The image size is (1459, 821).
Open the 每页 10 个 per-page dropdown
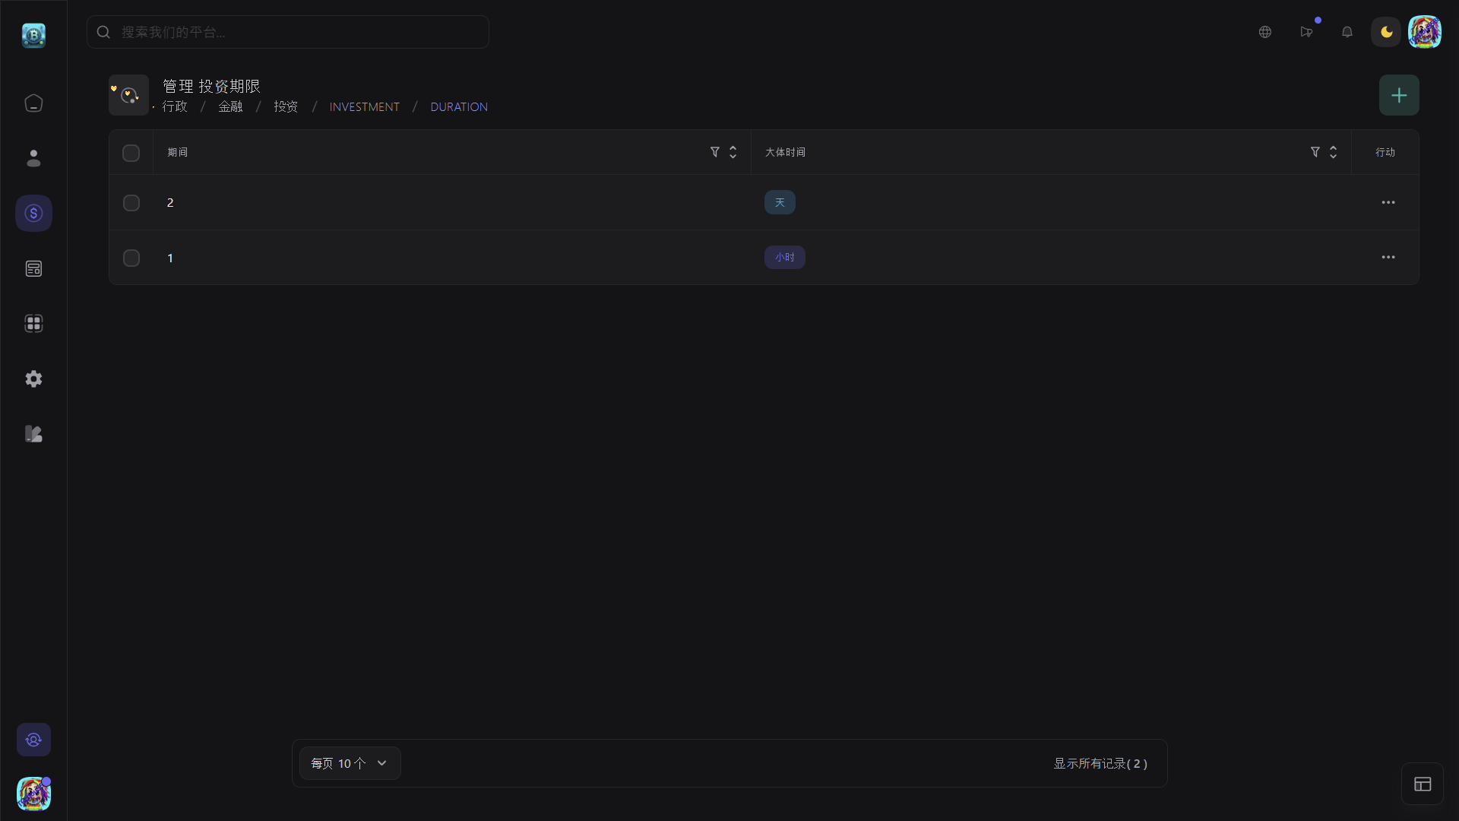pos(350,763)
